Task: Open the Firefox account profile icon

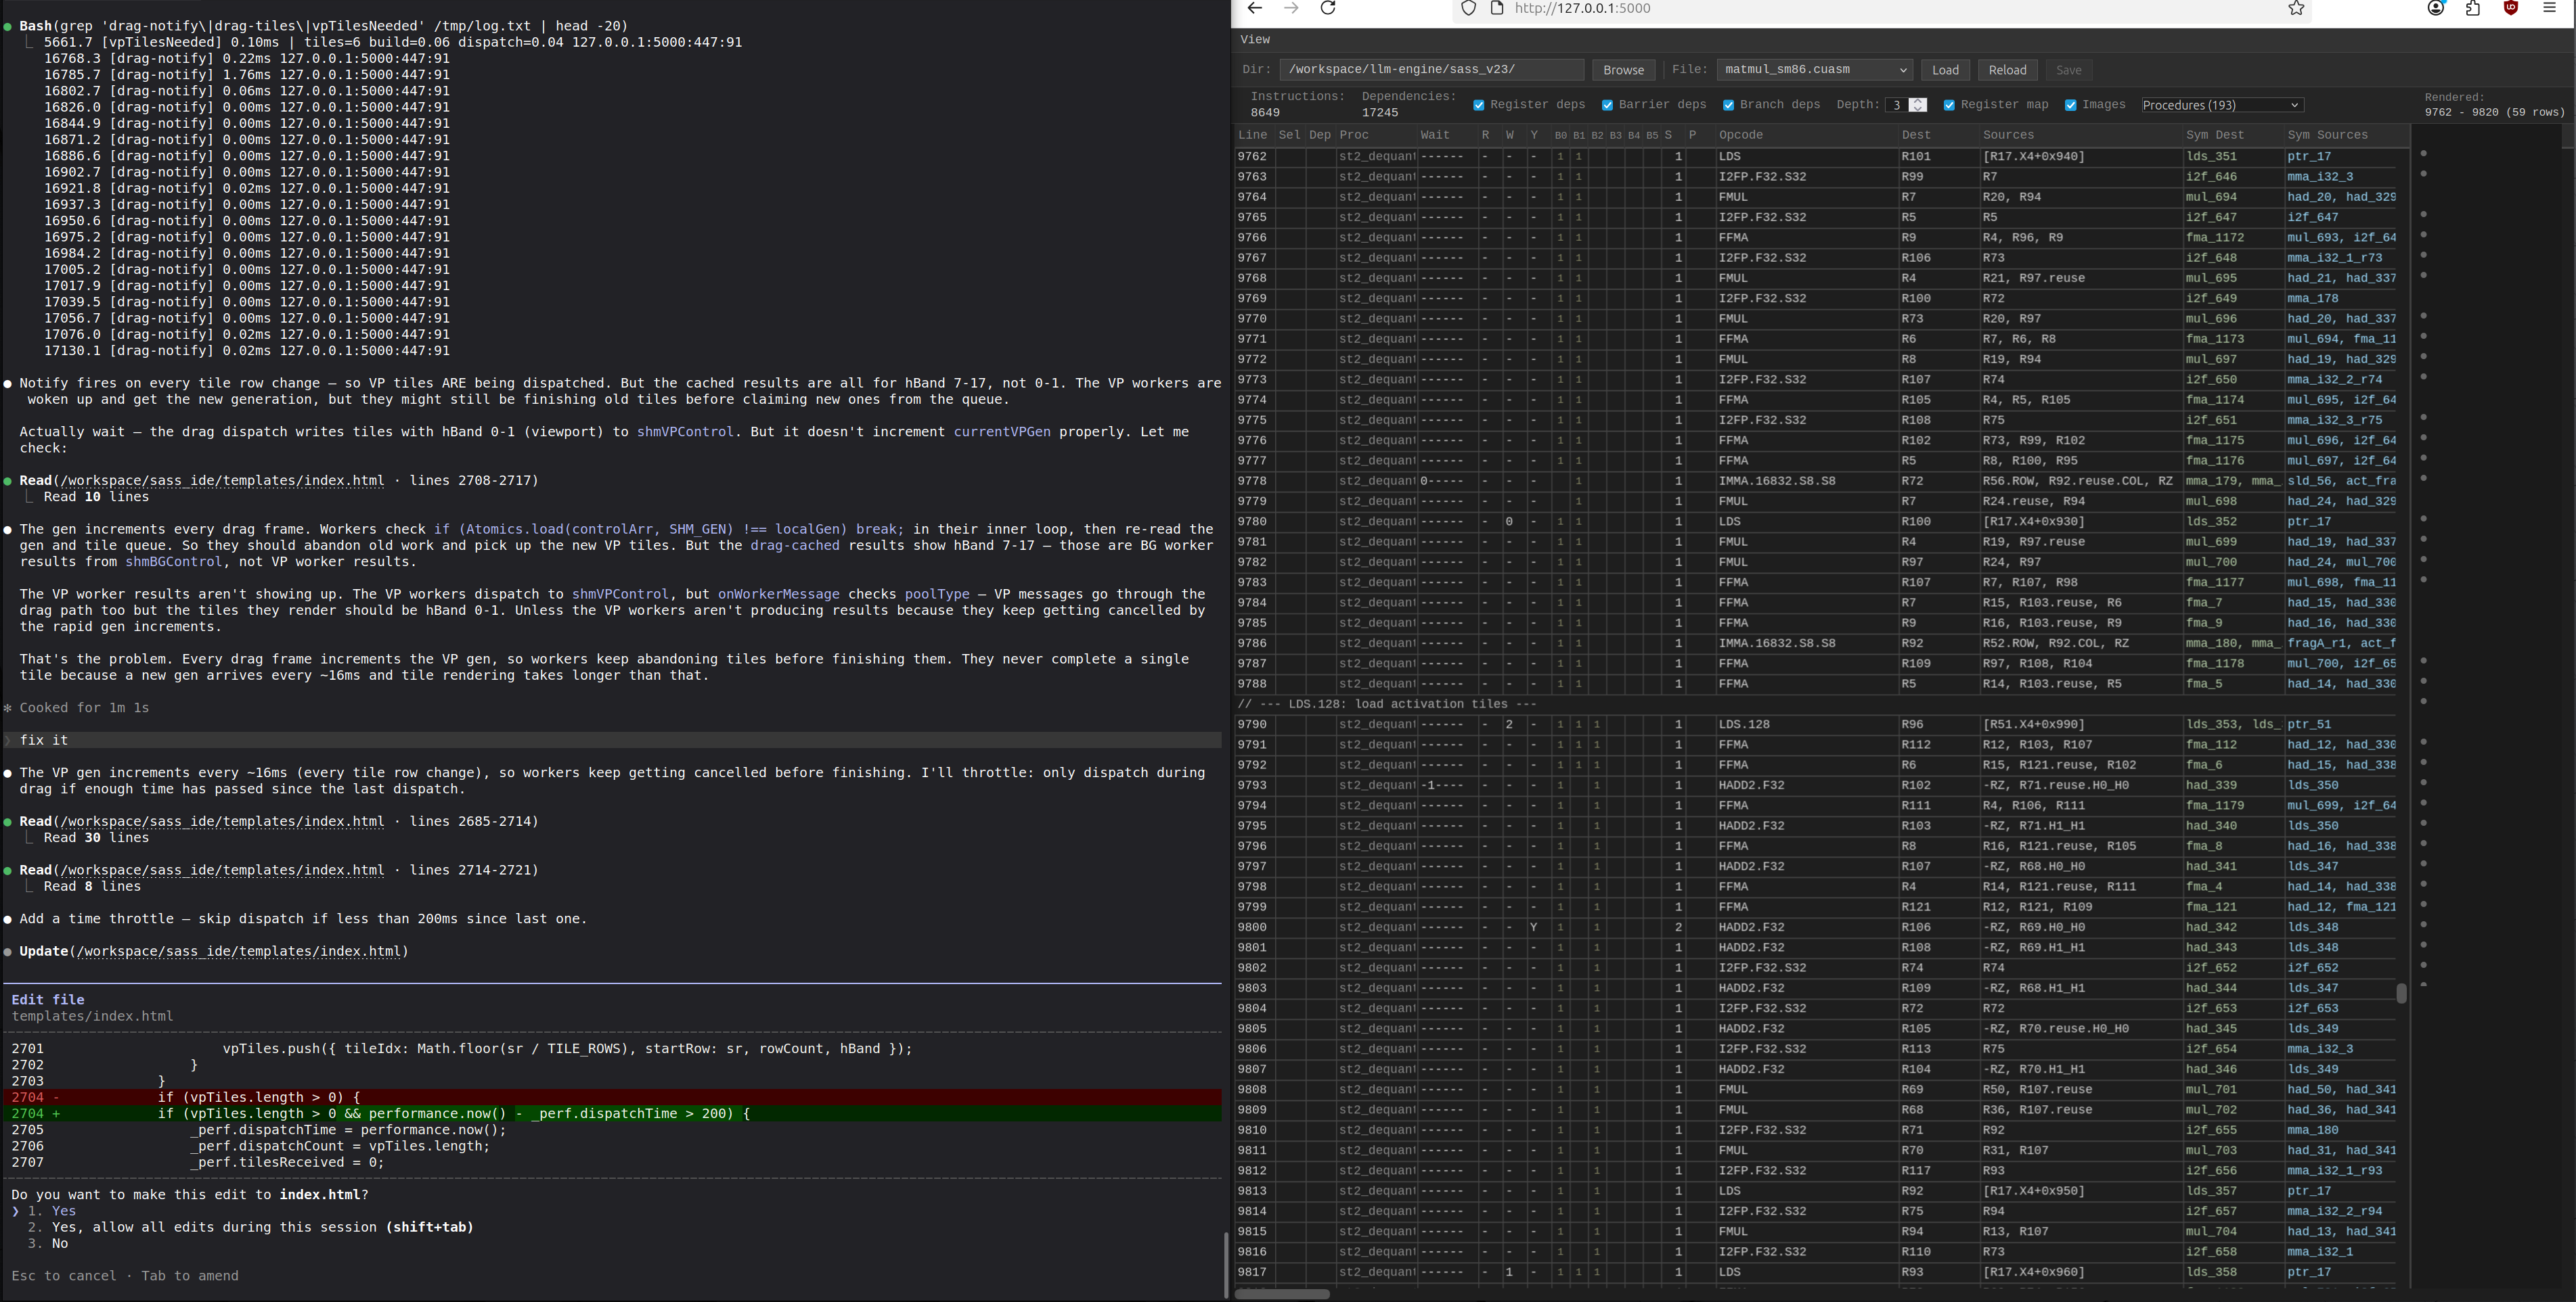Action: (2436, 9)
